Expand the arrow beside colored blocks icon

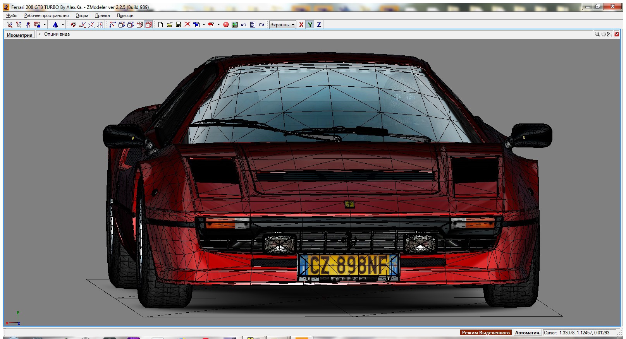[x=45, y=24]
